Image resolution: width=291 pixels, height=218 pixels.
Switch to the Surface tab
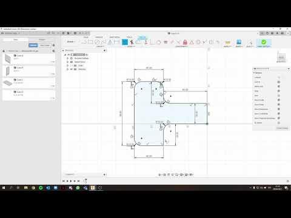pos(99,37)
